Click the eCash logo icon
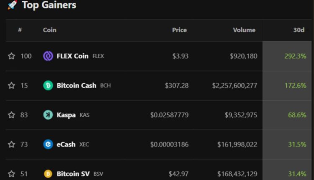The image size is (314, 180). (x=48, y=144)
